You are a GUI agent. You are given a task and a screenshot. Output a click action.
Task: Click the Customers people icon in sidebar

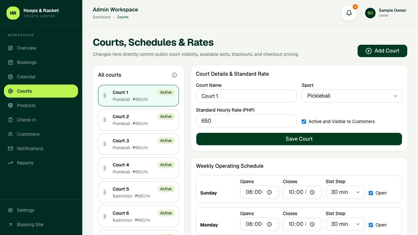coord(10,134)
